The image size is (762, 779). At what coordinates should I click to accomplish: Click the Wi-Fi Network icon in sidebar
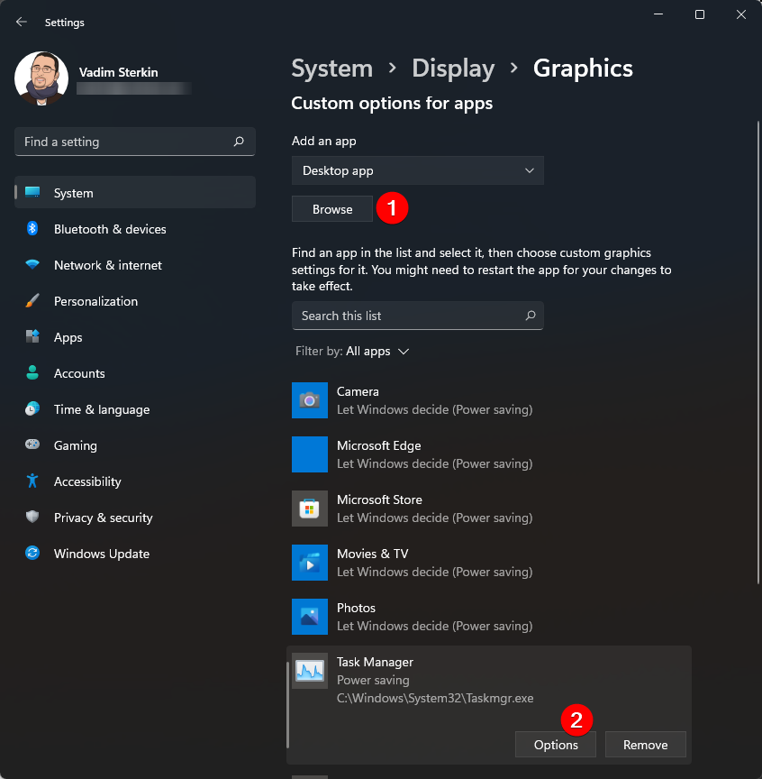point(32,264)
